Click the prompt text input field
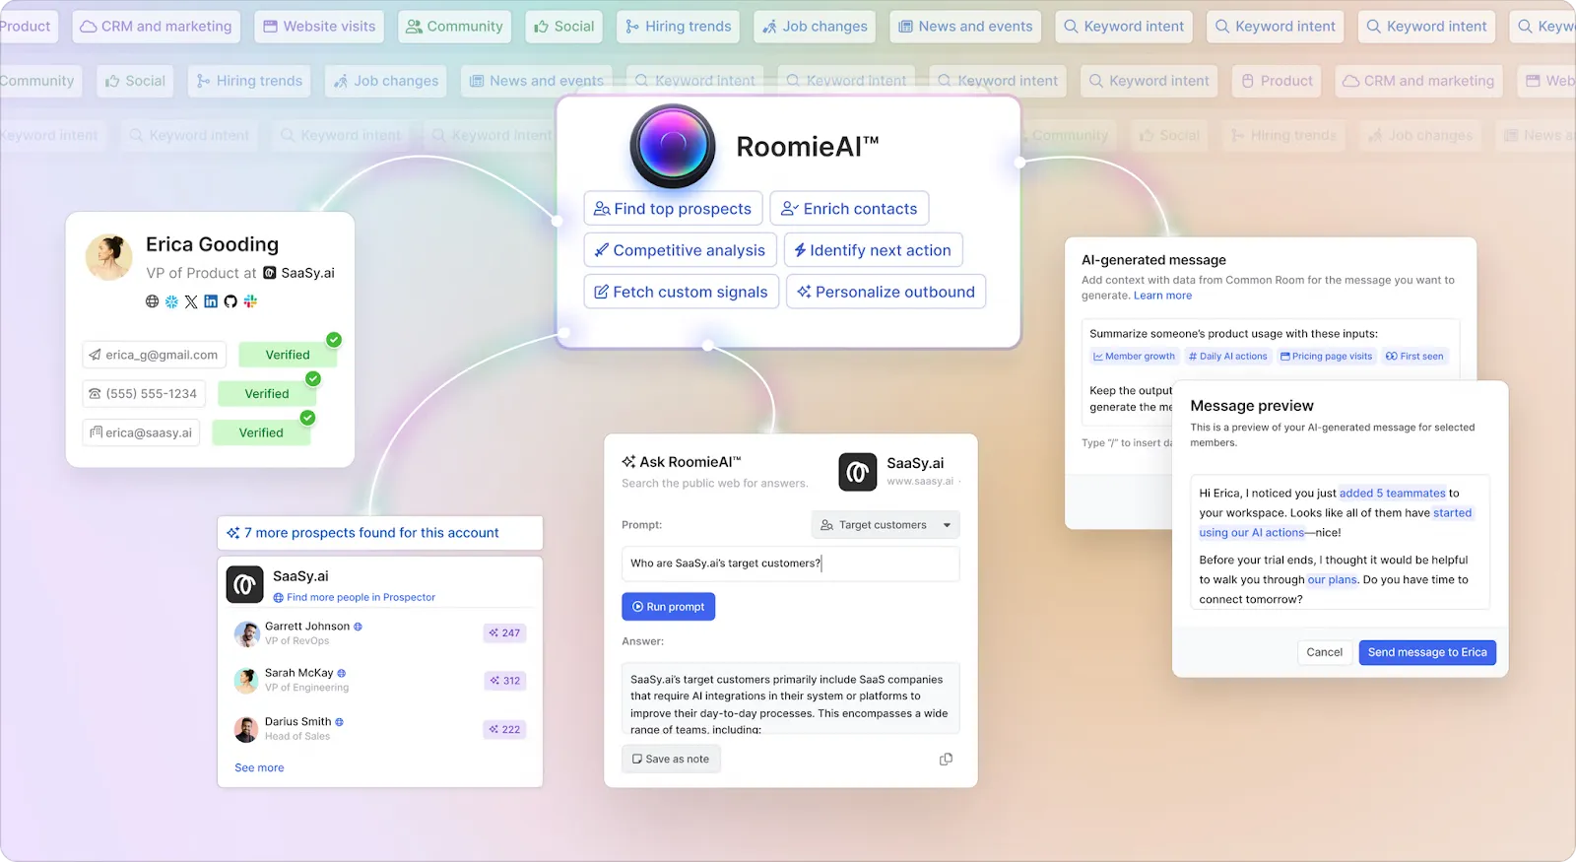The height and width of the screenshot is (862, 1576). click(790, 564)
